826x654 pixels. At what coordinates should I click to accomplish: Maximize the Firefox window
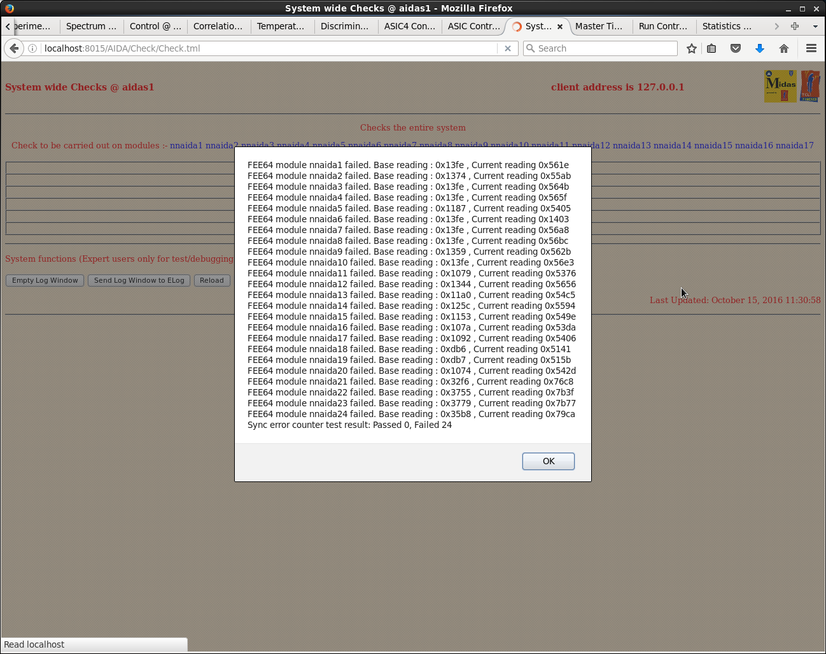(802, 9)
